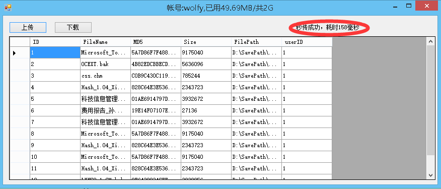The image size is (441, 189).
Task: Click Microsoft_To... cell in row 8
Action: point(106,134)
